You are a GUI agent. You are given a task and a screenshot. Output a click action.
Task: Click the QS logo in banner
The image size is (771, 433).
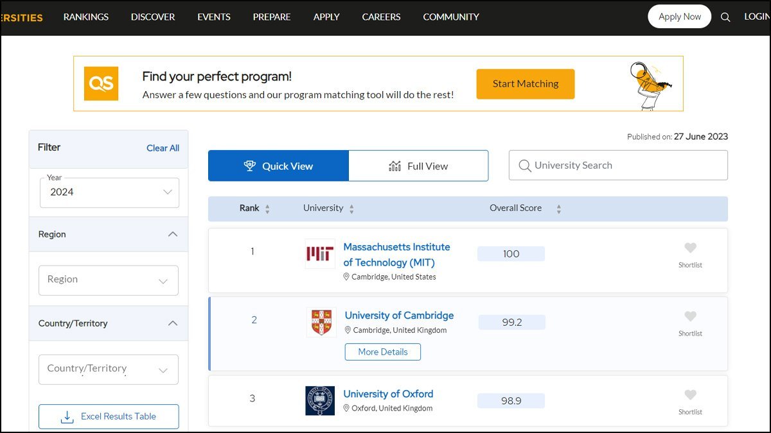[x=102, y=83]
